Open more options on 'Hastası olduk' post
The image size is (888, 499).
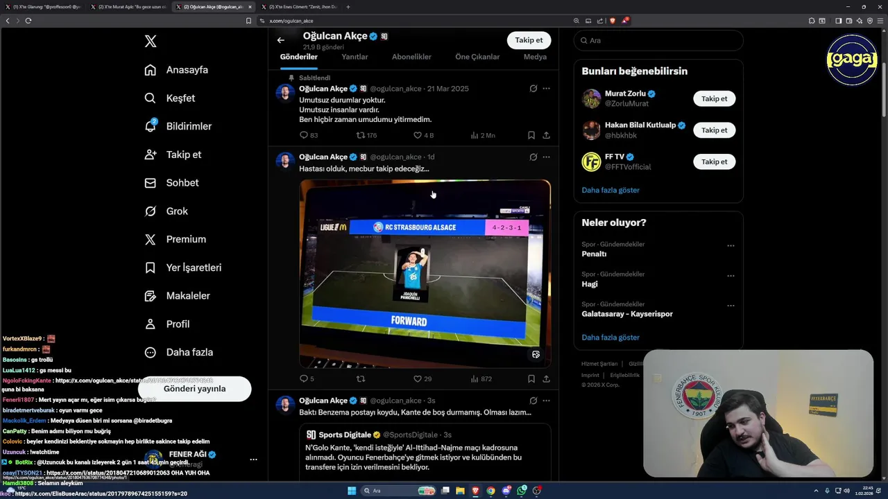pyautogui.click(x=546, y=157)
